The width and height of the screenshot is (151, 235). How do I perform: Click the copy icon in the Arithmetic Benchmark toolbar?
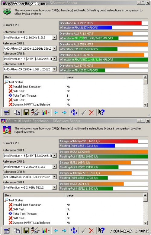(17, 112)
